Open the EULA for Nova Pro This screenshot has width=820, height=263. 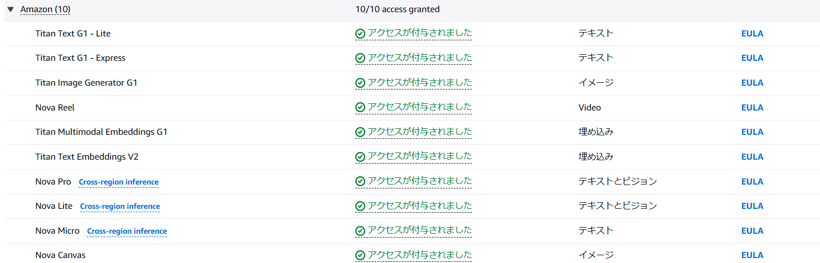[752, 182]
